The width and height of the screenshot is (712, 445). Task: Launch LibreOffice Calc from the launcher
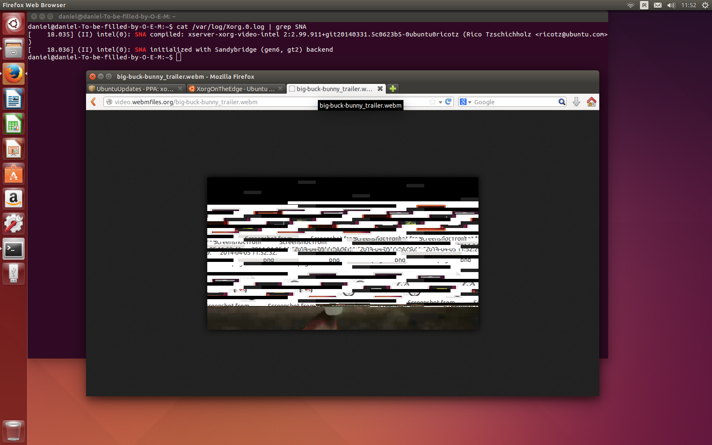(14, 124)
